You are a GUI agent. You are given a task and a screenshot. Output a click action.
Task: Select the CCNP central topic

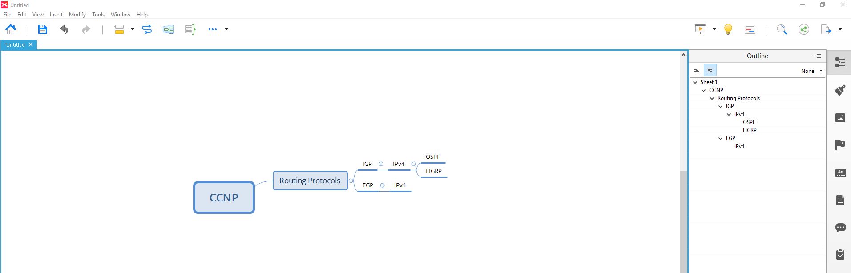pyautogui.click(x=224, y=197)
